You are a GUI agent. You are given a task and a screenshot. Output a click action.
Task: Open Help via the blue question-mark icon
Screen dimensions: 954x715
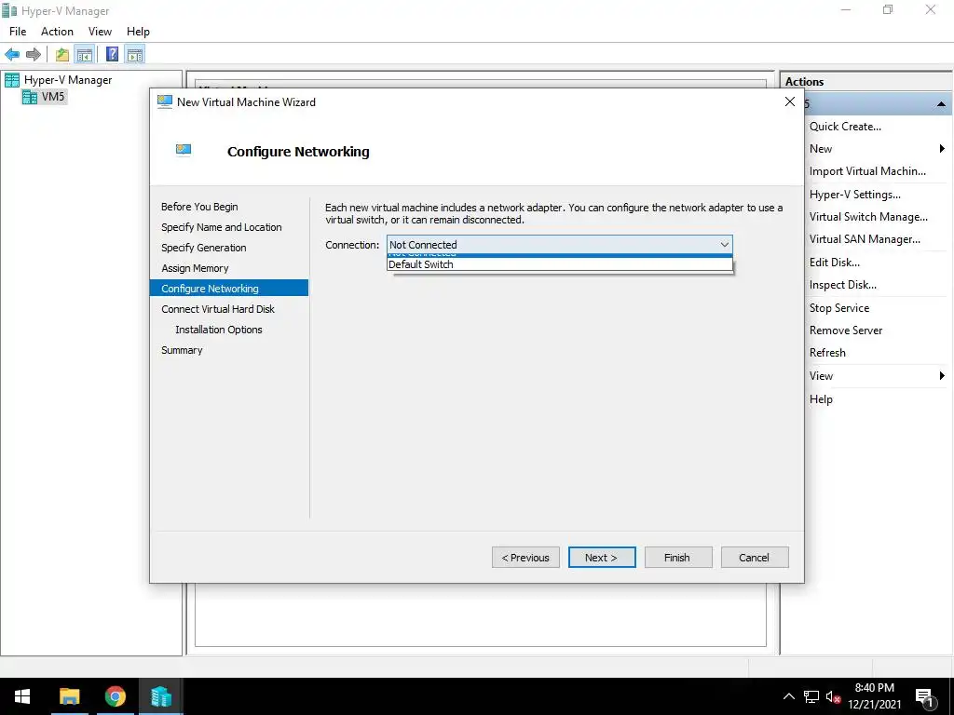coord(113,55)
